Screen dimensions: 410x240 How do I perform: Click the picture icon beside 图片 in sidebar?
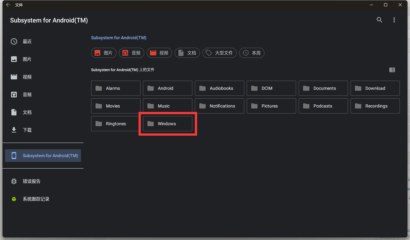[14, 59]
